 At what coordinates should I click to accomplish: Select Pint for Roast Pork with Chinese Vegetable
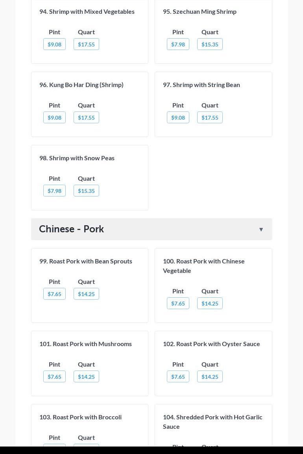click(x=178, y=303)
